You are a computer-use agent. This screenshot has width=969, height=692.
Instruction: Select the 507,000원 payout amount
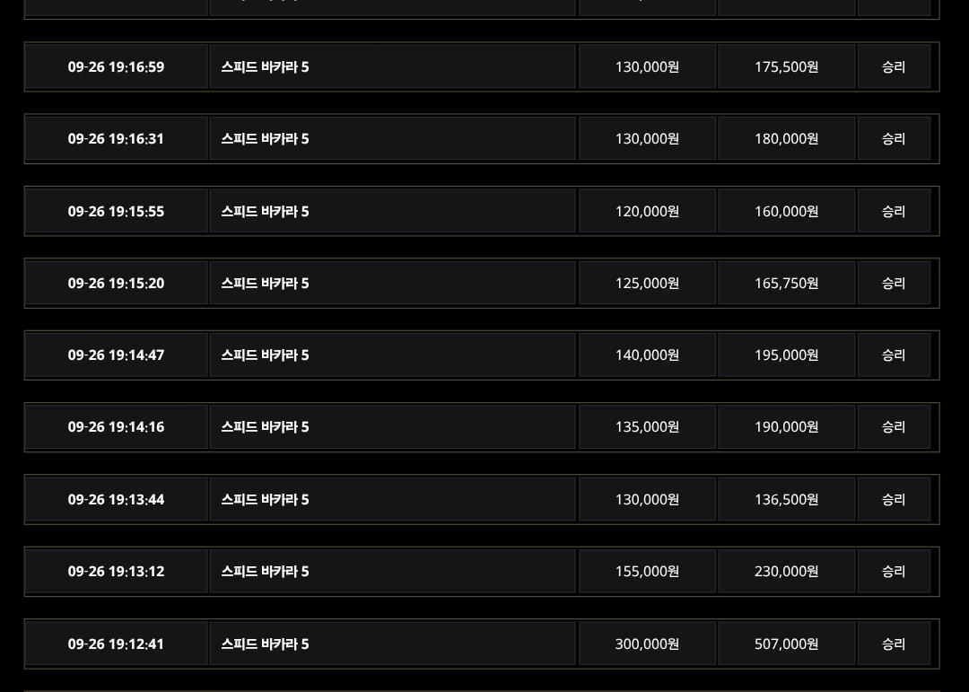(x=786, y=644)
